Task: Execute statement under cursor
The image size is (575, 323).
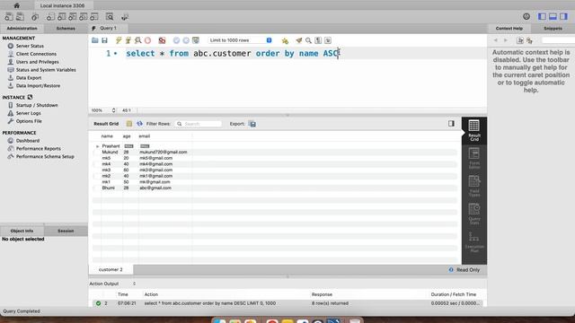Action: click(128, 40)
